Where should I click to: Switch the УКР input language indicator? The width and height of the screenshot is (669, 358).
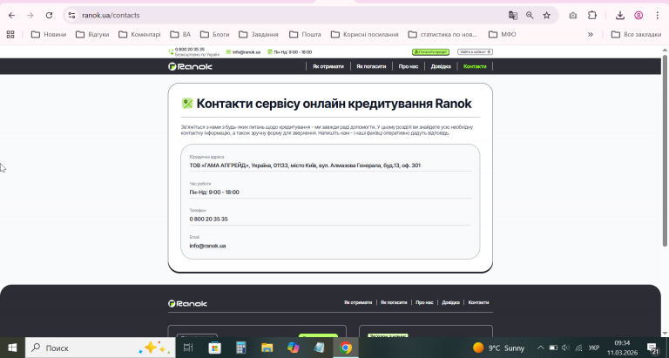click(594, 348)
